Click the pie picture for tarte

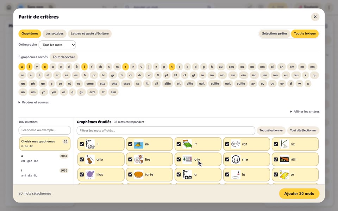coord(139,174)
